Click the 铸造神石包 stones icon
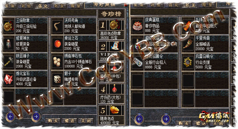 tap(57, 62)
